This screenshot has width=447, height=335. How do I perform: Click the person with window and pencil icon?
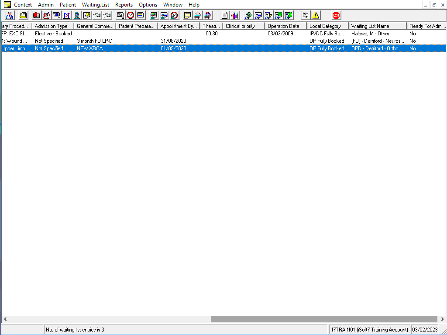(268, 15)
